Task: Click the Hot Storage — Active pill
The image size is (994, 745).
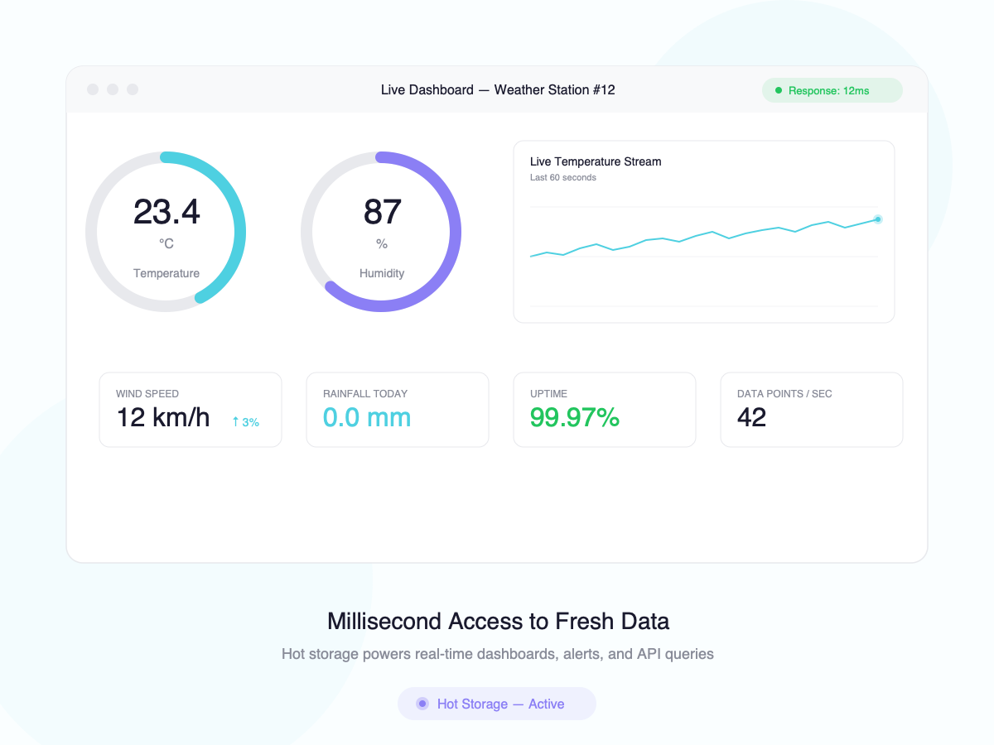Action: pos(497,704)
